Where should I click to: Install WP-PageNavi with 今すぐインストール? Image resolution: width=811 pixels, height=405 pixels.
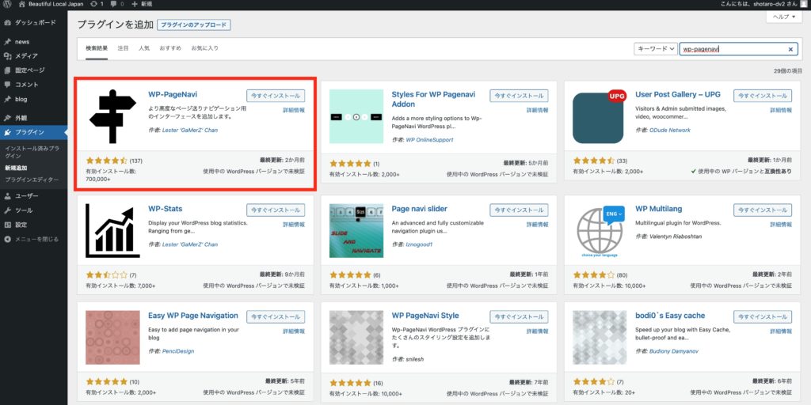tap(276, 96)
